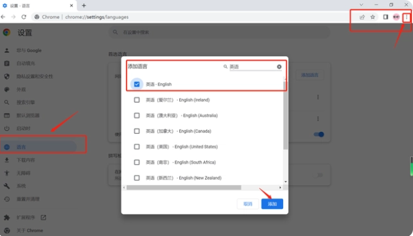Image resolution: width=413 pixels, height=236 pixels.
Task: Click the external link icon beside 扩展程序
Action: coord(44,217)
